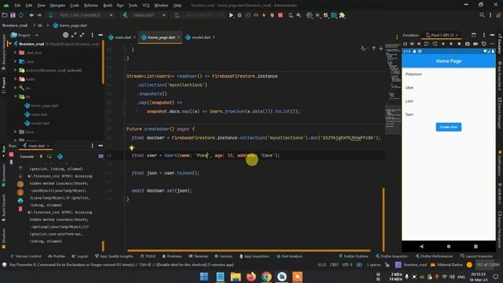The image size is (503, 283).
Task: Switch to the main.dart editor tab
Action: tap(122, 37)
